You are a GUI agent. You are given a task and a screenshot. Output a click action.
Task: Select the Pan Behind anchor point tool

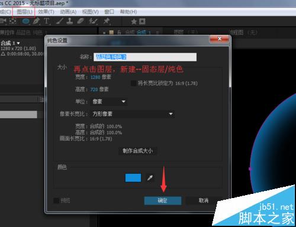click(x=13, y=21)
